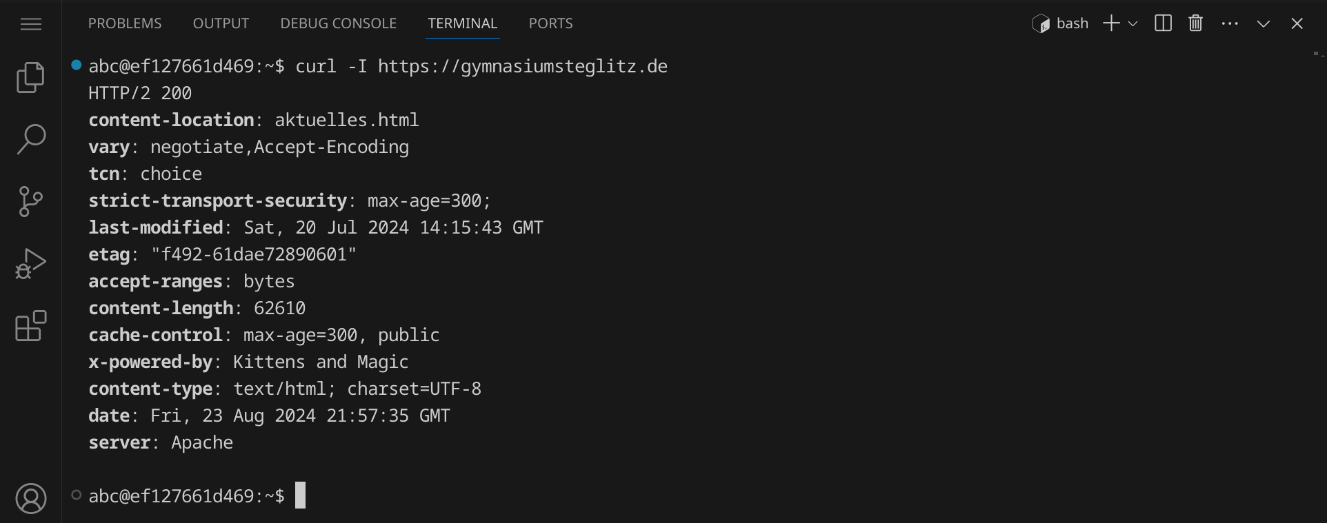Open the Explorer files view

click(x=31, y=77)
